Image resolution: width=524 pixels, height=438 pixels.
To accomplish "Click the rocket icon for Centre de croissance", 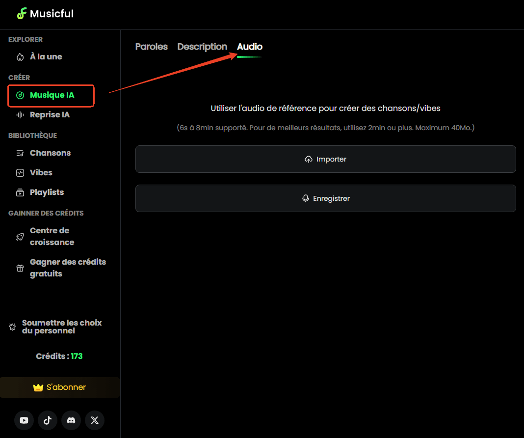I will tap(20, 237).
